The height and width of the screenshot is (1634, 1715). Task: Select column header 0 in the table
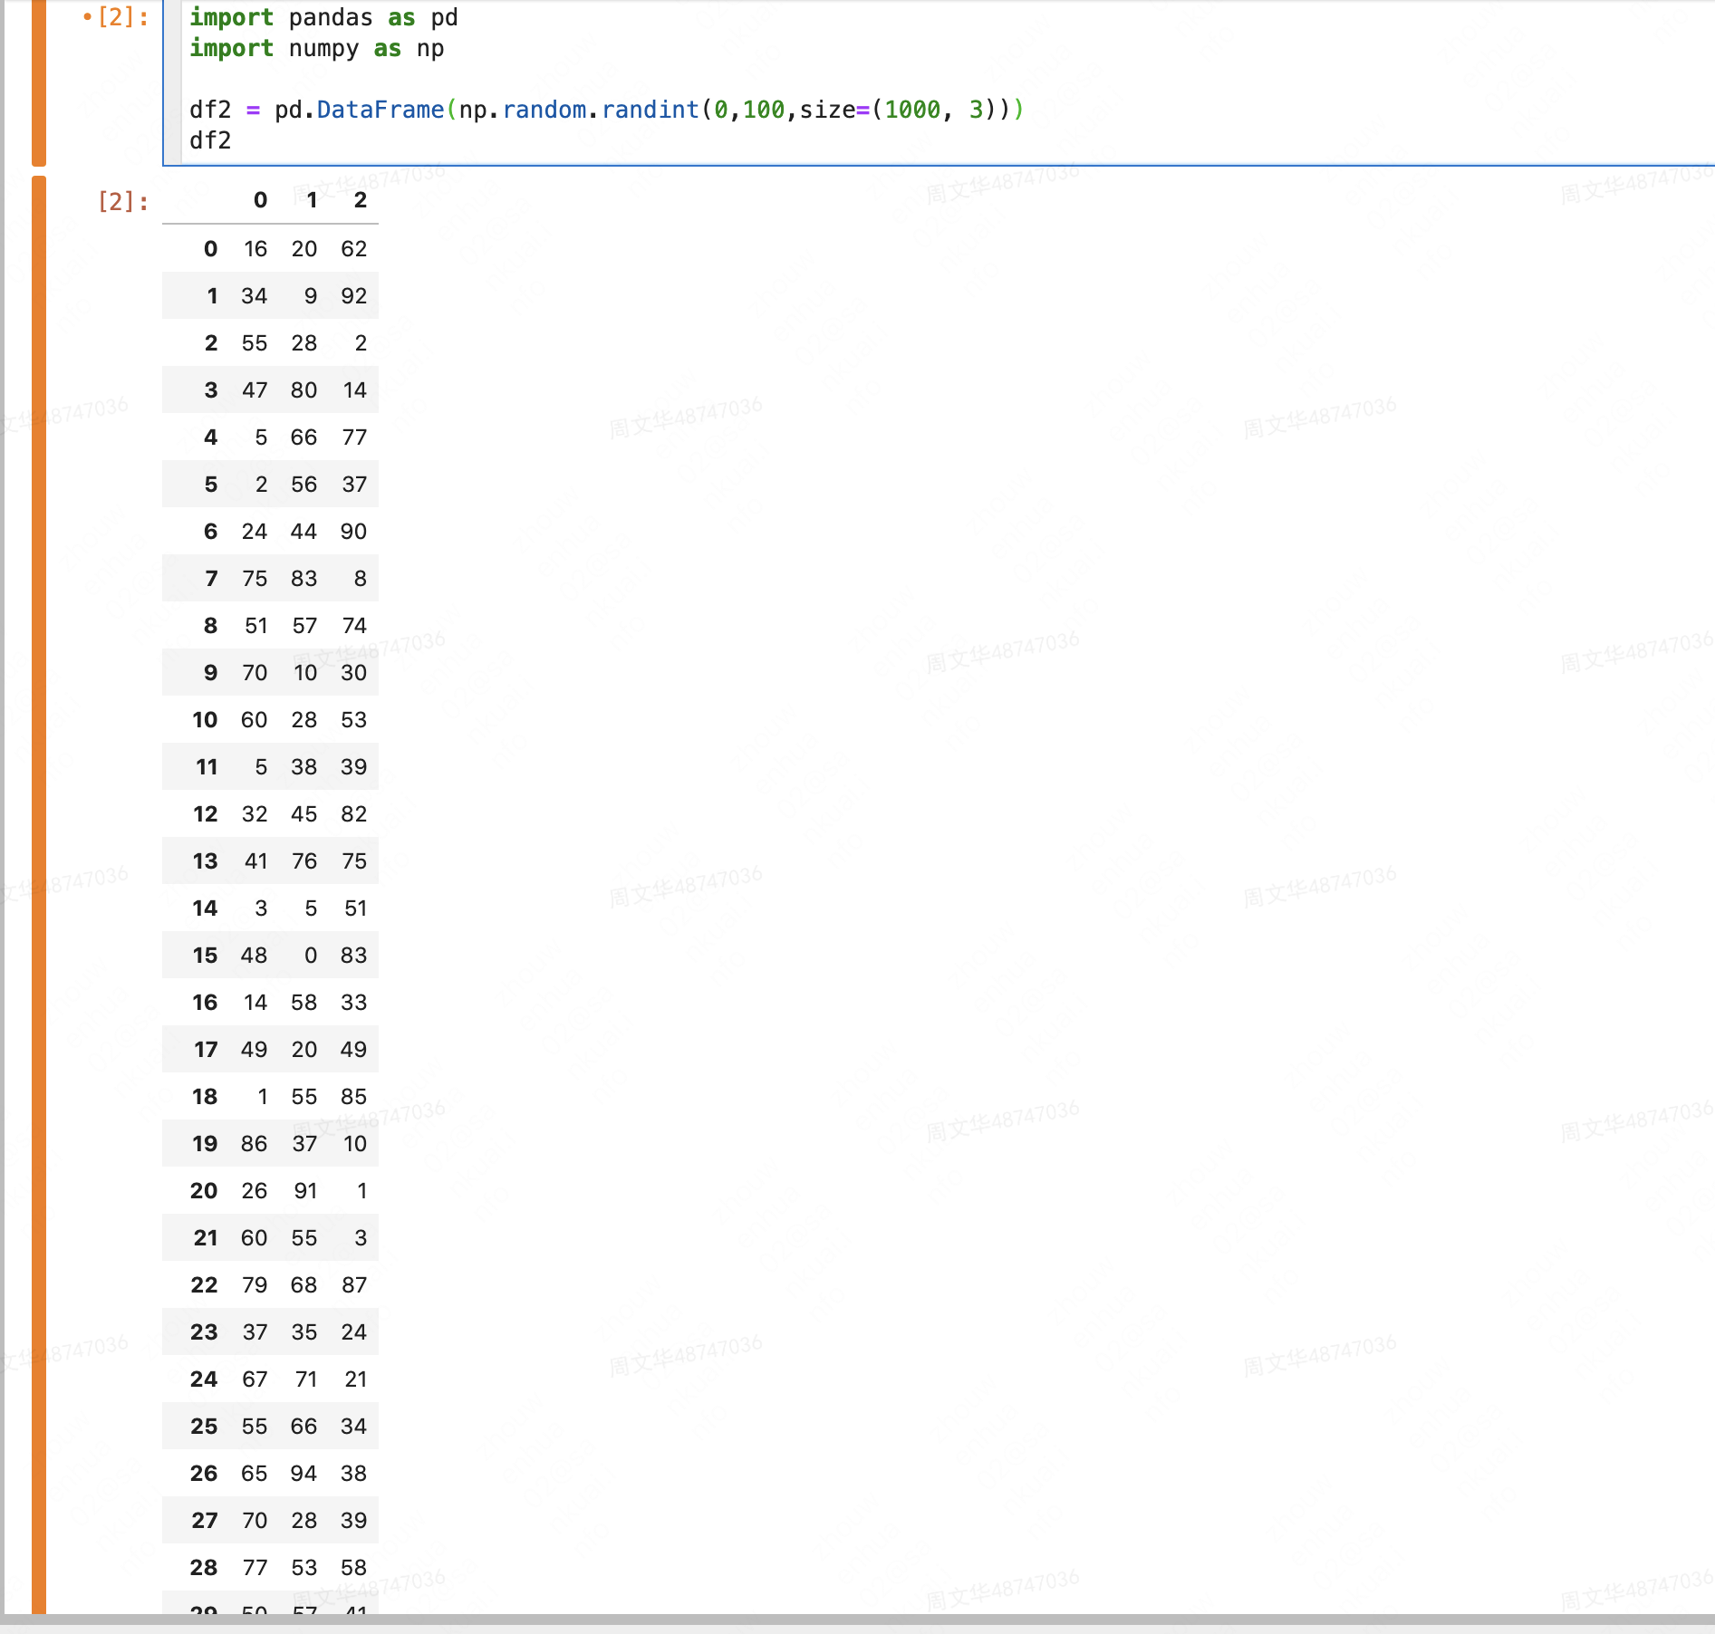pos(260,200)
